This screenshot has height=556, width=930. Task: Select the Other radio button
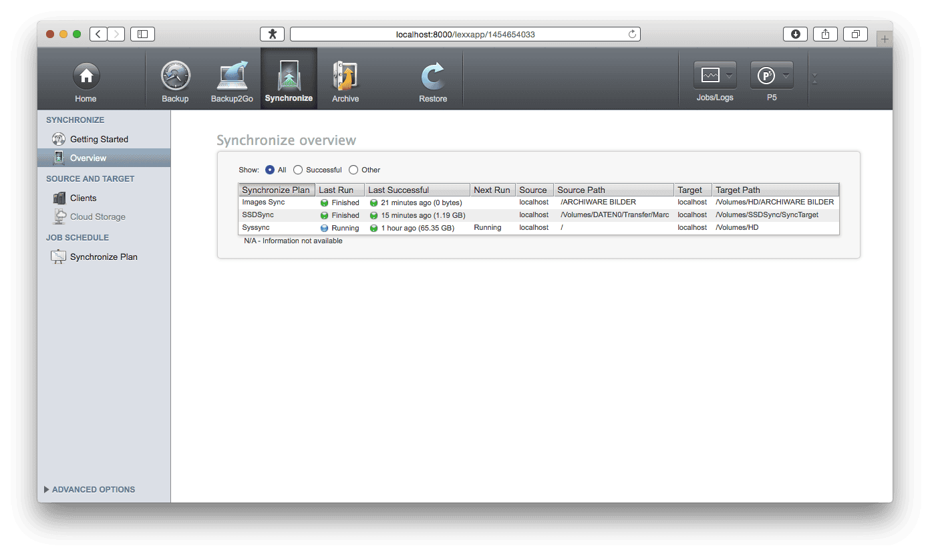click(353, 170)
